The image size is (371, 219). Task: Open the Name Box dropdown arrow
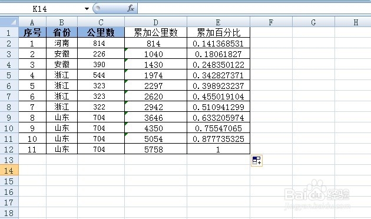[87, 9]
